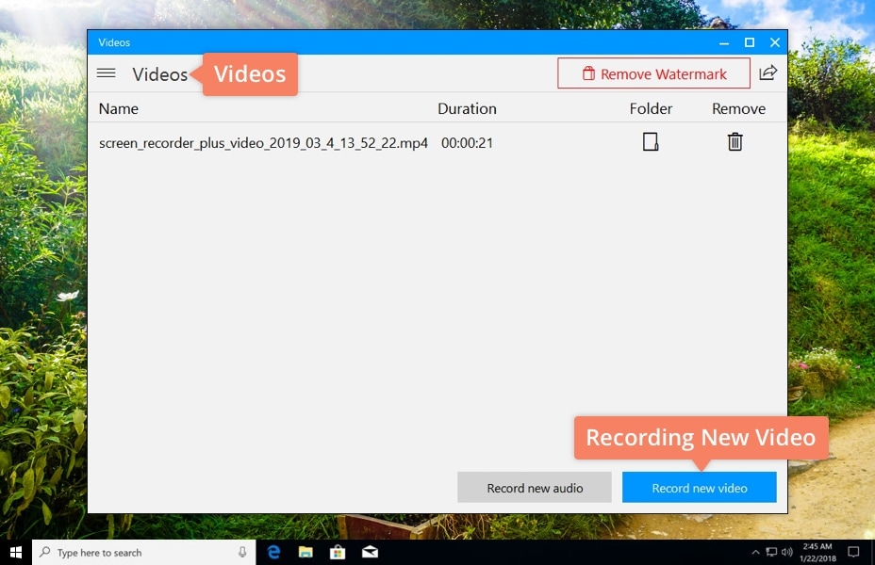
Task: Click the taskbar search box
Action: (x=144, y=552)
